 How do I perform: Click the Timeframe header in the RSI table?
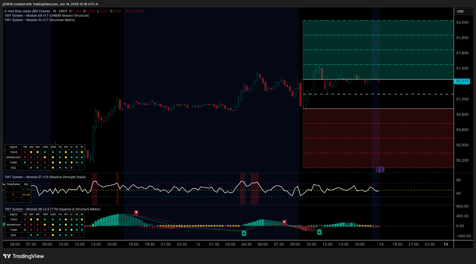13,184
